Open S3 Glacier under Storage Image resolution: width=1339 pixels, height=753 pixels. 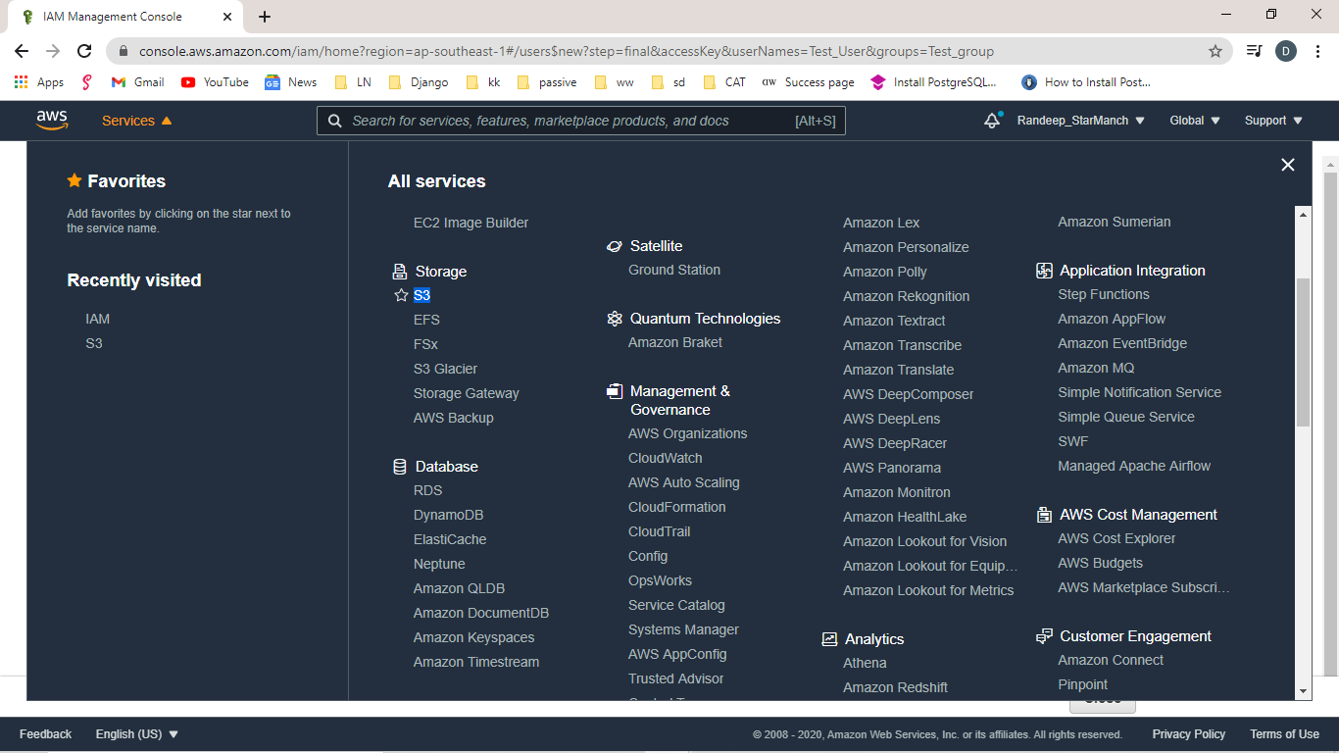pos(445,369)
